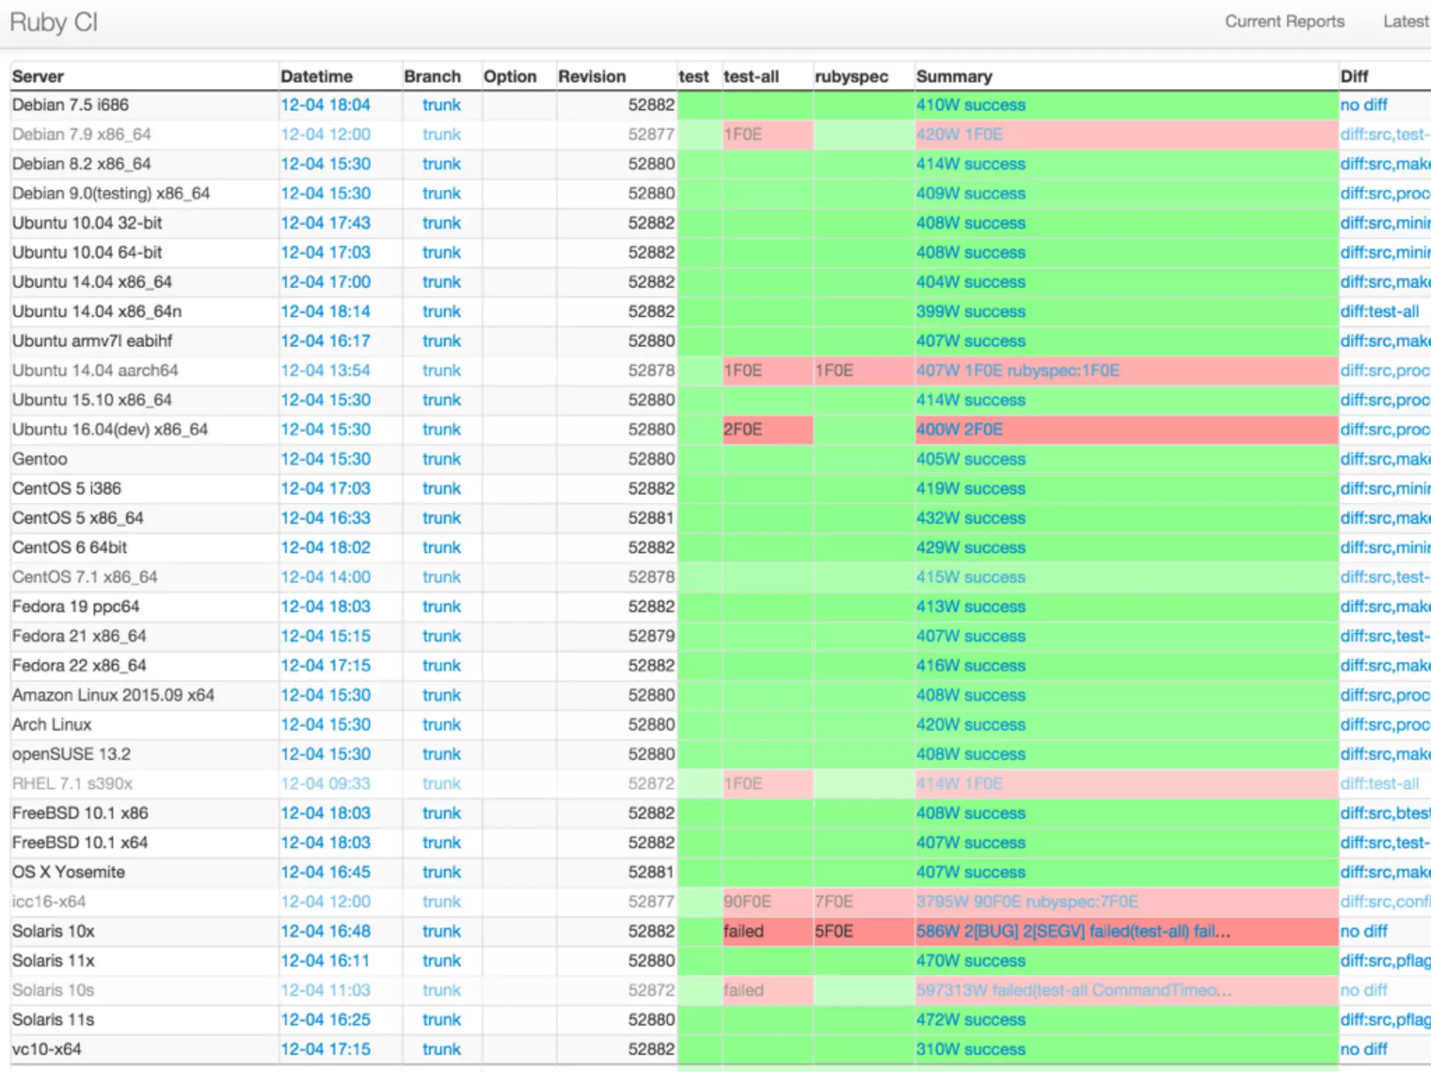Click OS X Yosemite datetime 12-04 16:45
This screenshot has height=1073, width=1431.
point(326,872)
